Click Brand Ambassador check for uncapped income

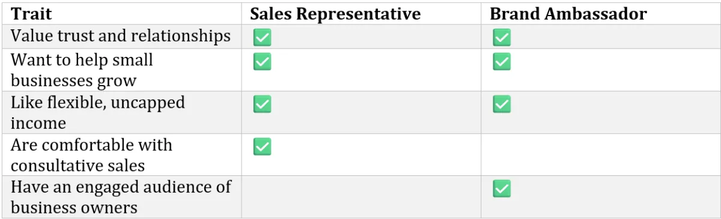[x=502, y=104]
